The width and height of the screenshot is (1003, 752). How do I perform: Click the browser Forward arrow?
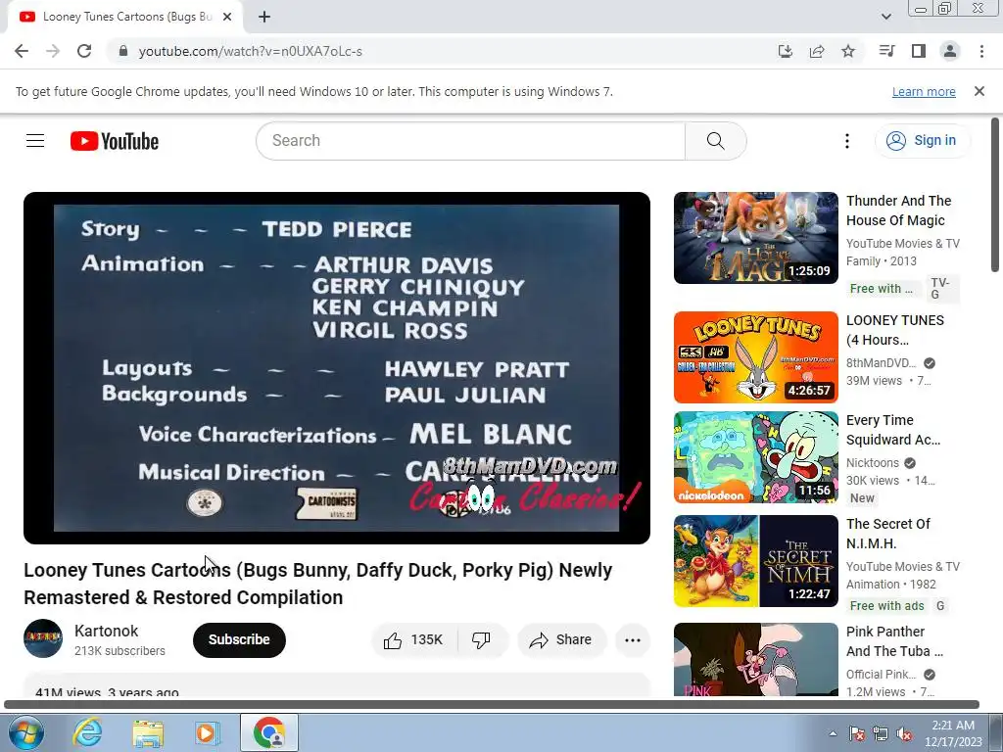coord(53,51)
